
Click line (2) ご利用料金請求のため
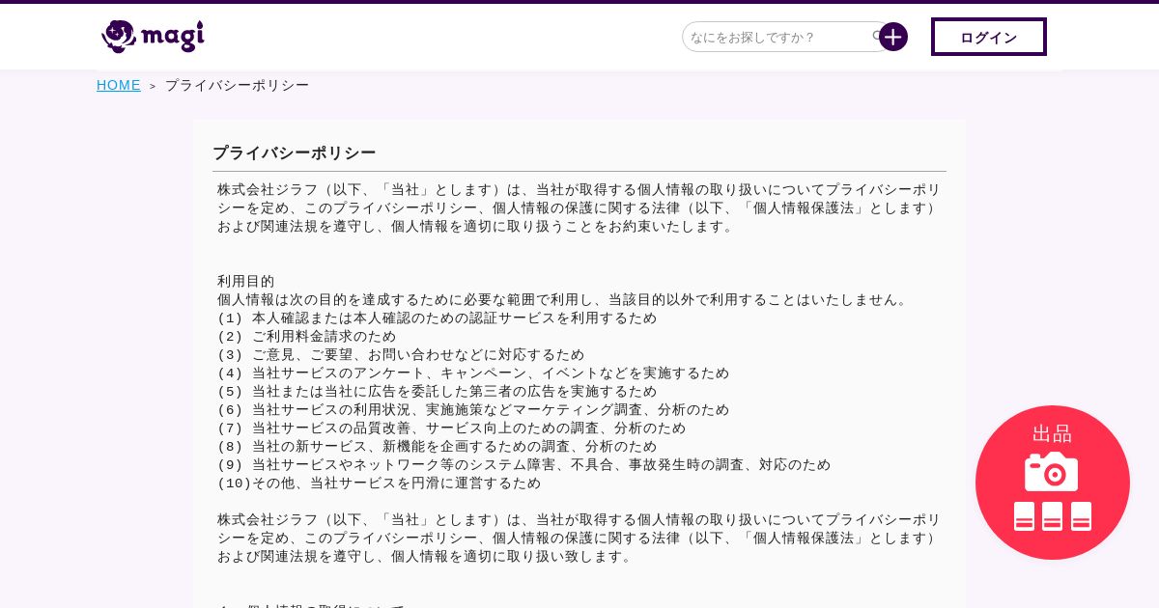306,336
